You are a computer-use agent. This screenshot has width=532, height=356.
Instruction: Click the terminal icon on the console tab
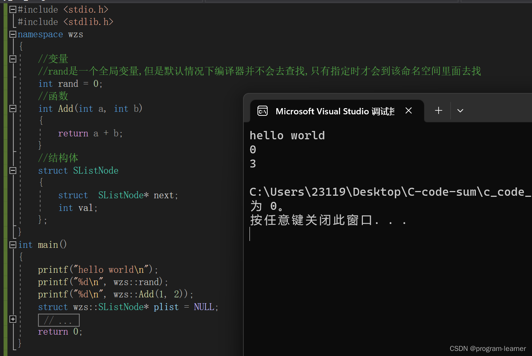pyautogui.click(x=263, y=111)
